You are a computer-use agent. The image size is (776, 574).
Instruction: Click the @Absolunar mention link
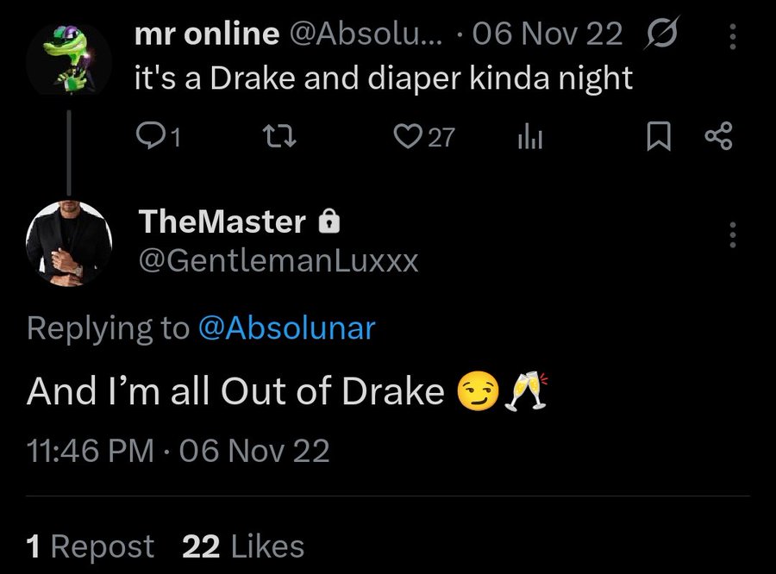point(287,328)
